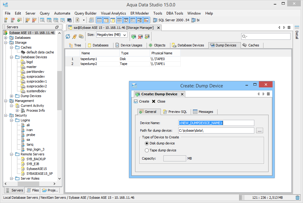Click the green plus Create Dump Device icon
Screen dimensions: 303x203
tap(134, 36)
